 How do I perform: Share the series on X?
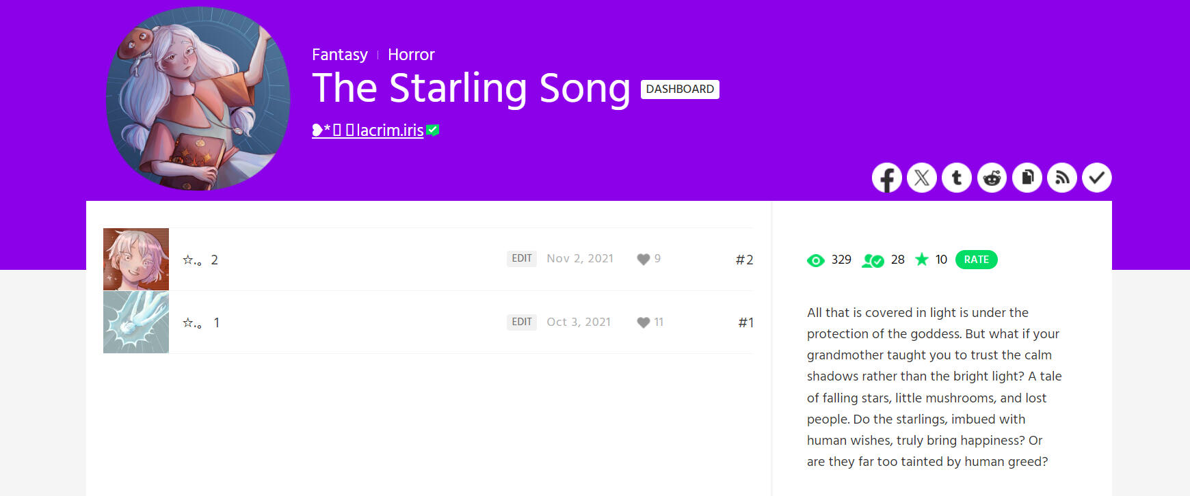click(922, 178)
